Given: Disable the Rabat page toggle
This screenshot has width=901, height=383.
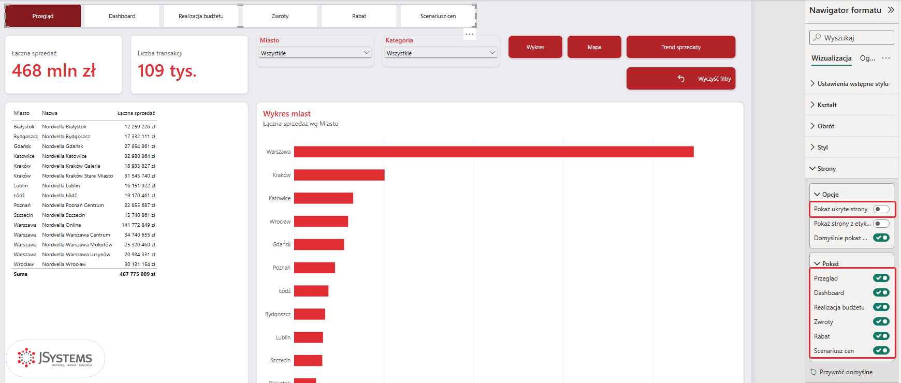Looking at the screenshot, I should pos(881,336).
